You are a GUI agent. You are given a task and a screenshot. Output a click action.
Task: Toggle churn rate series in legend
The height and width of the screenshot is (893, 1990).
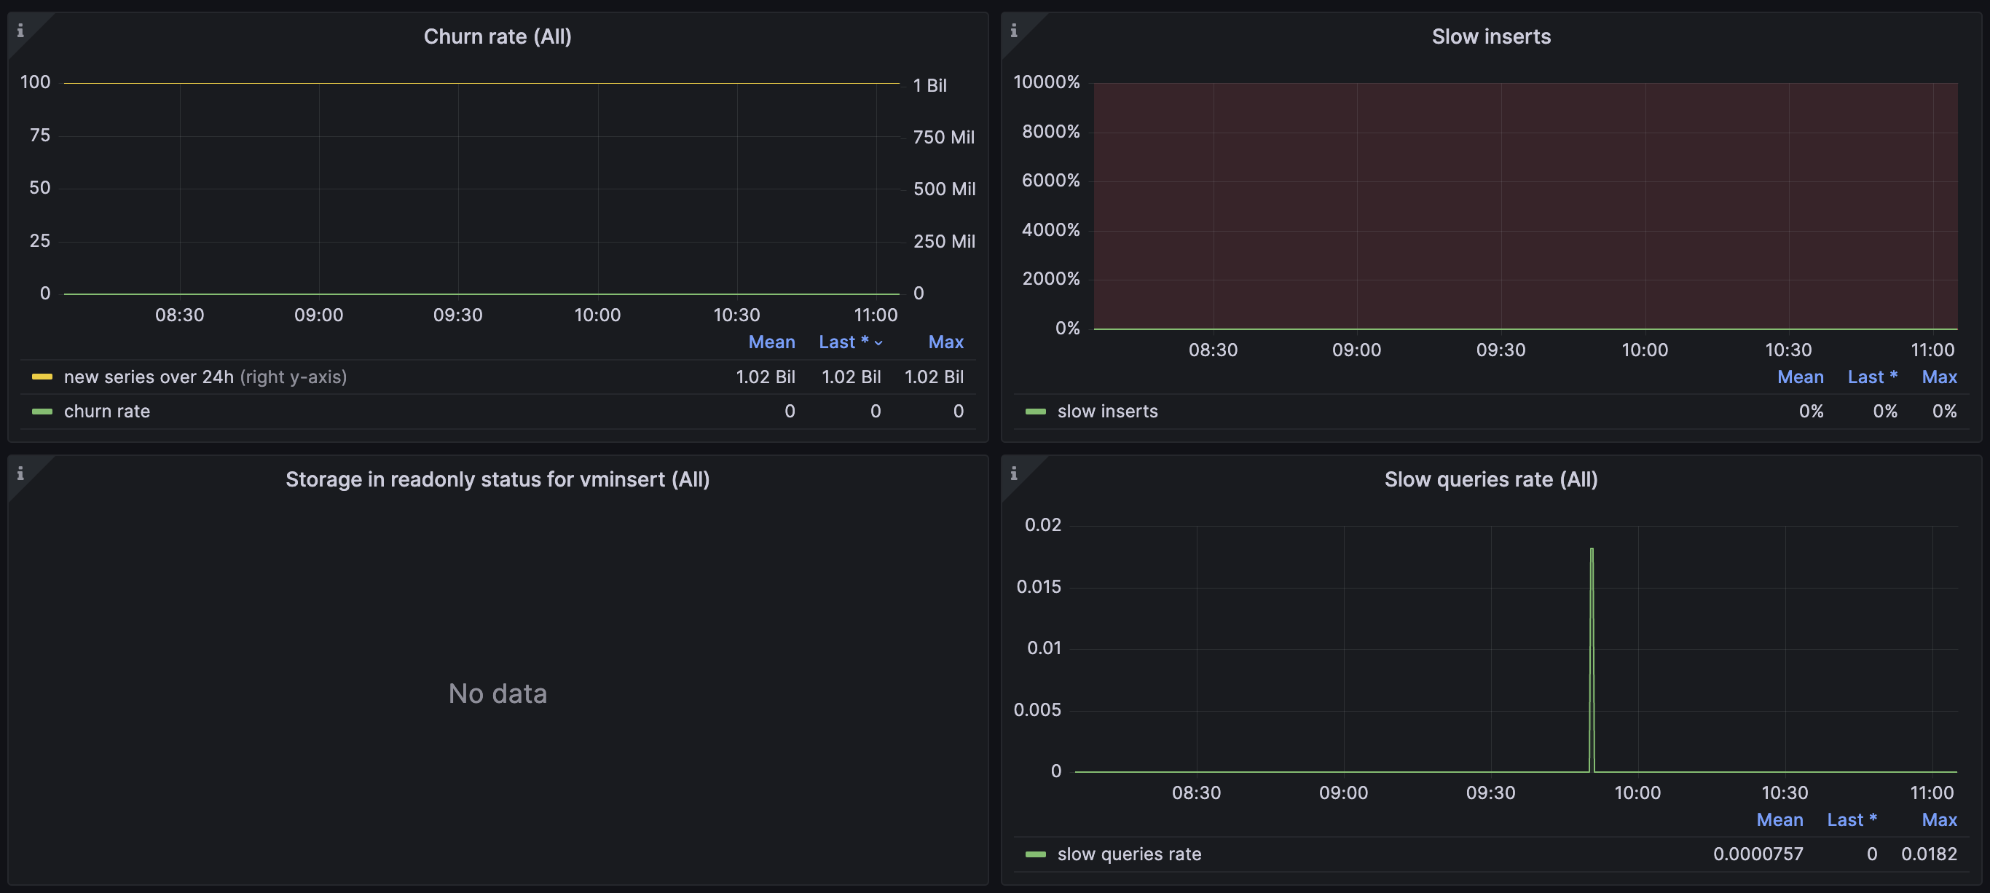(106, 412)
